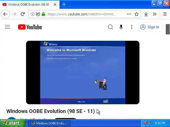170x127 pixels.
Task: Click the Sign in button
Action: 150,27
